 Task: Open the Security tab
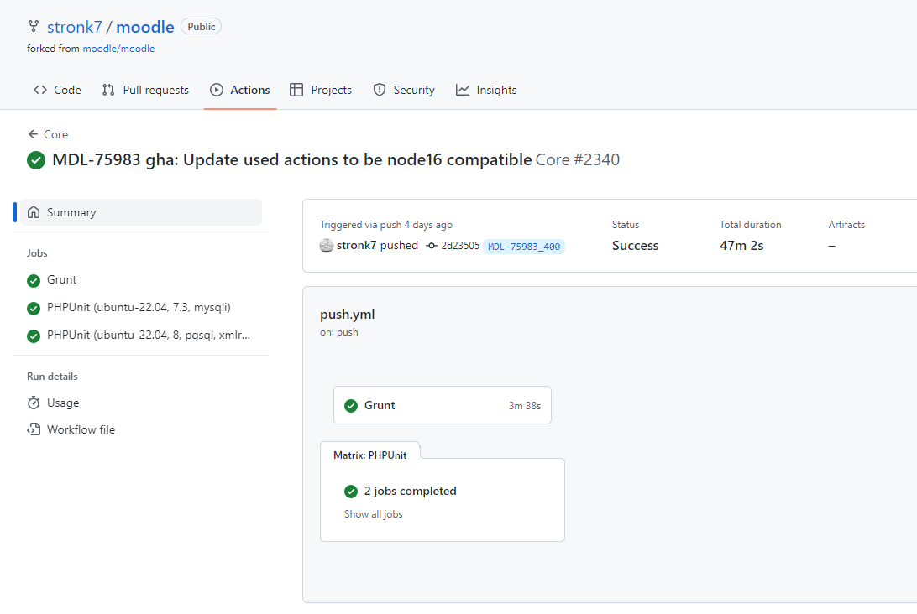(404, 90)
